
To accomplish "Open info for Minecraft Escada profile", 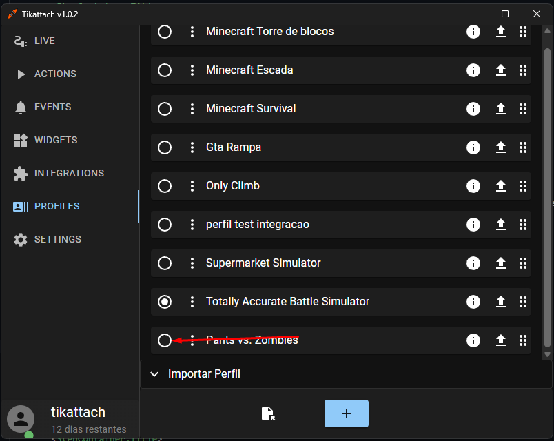I will pyautogui.click(x=473, y=70).
